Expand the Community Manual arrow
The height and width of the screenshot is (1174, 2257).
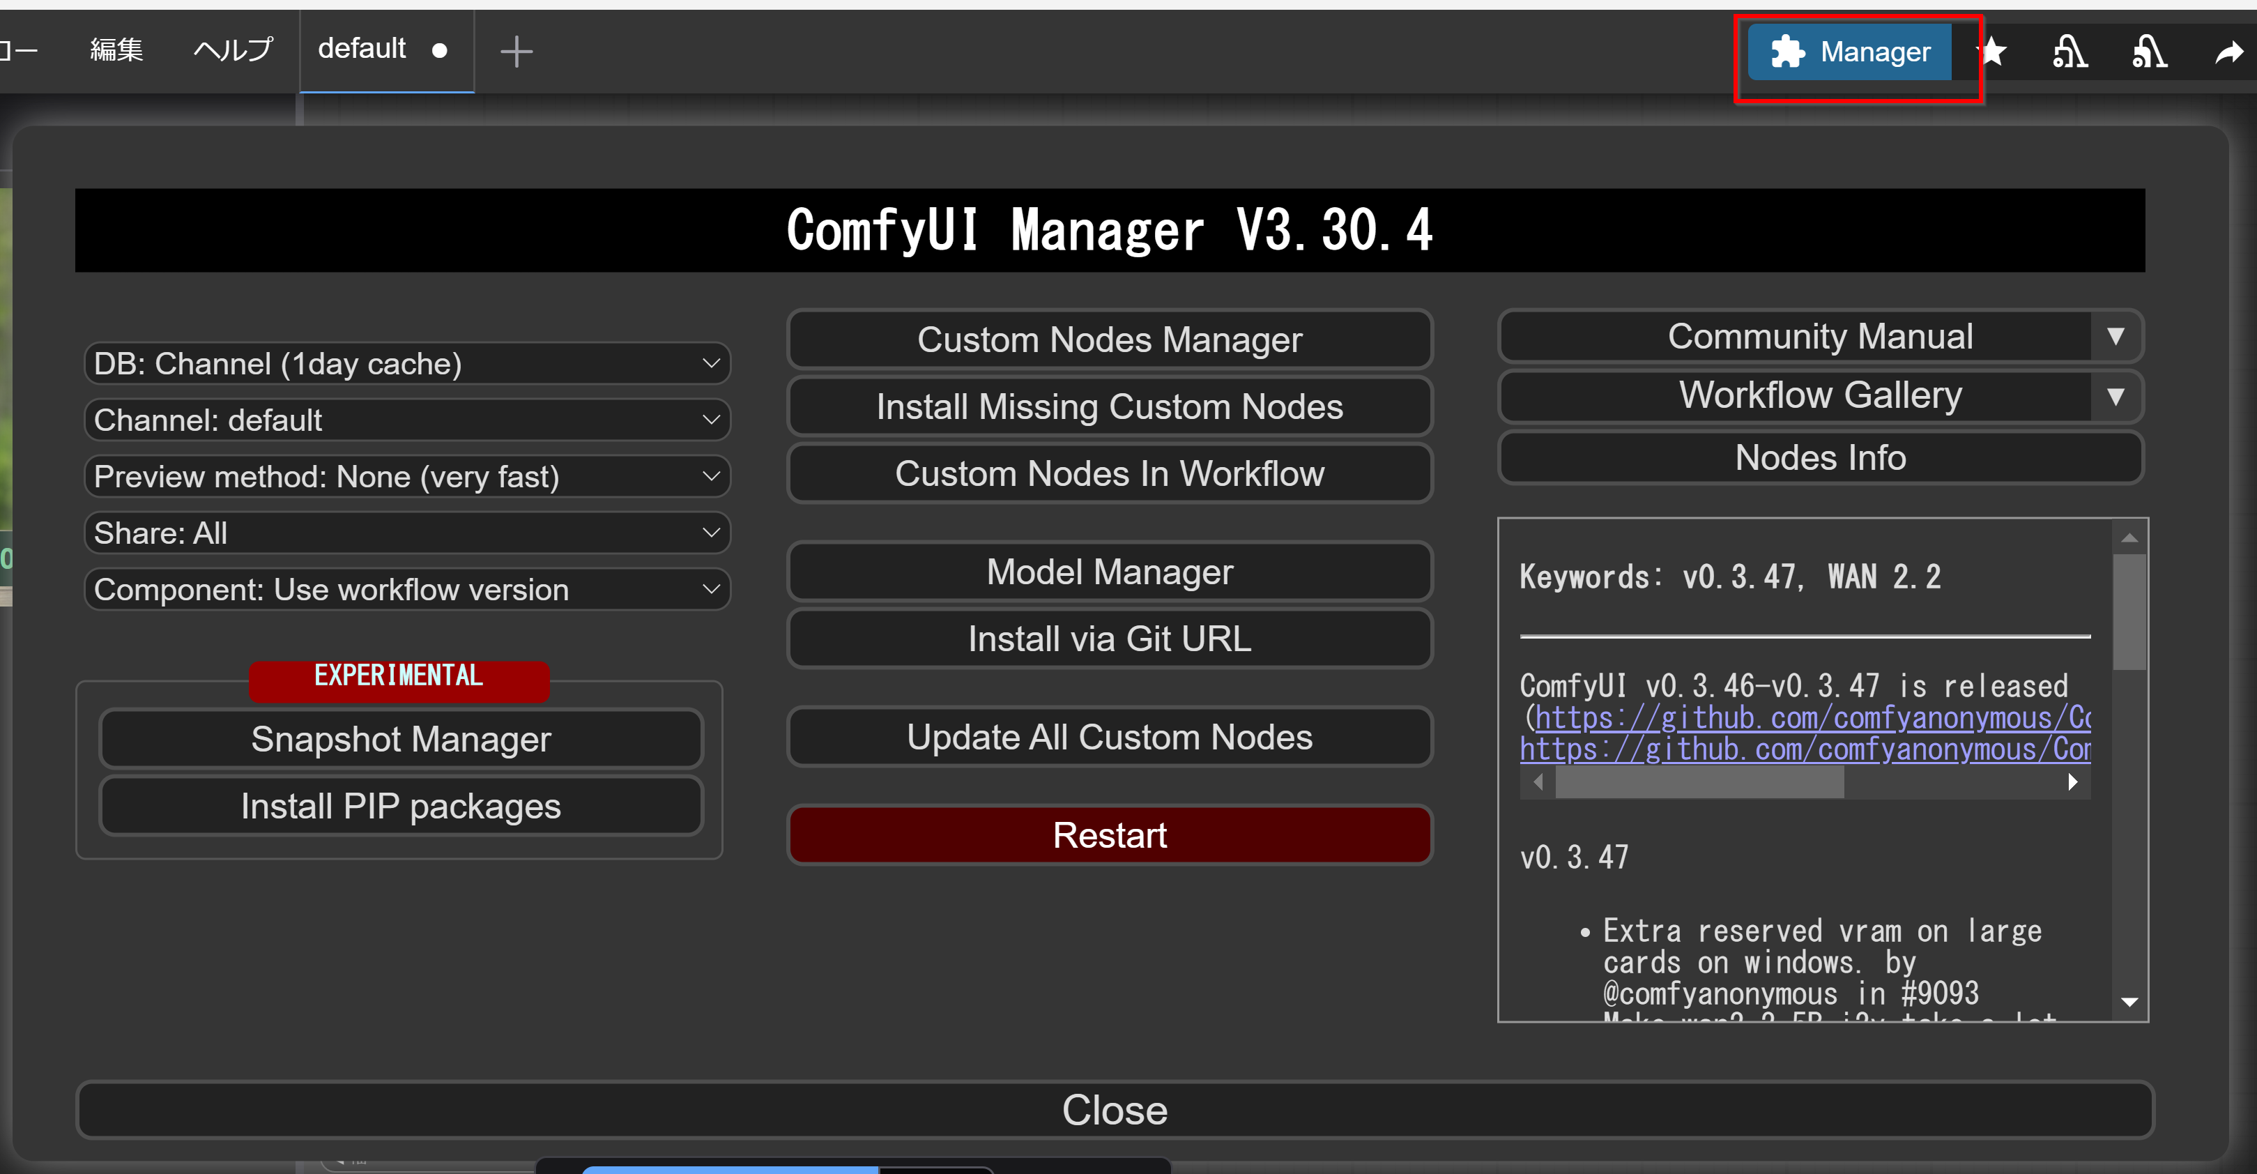pos(2115,337)
